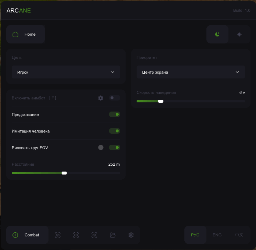Click gear icon beside Включить аимбот

(101, 98)
